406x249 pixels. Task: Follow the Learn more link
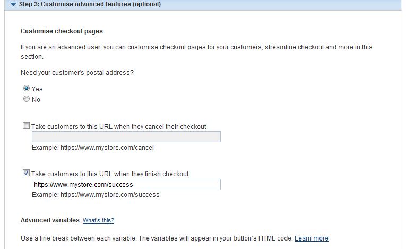311,238
